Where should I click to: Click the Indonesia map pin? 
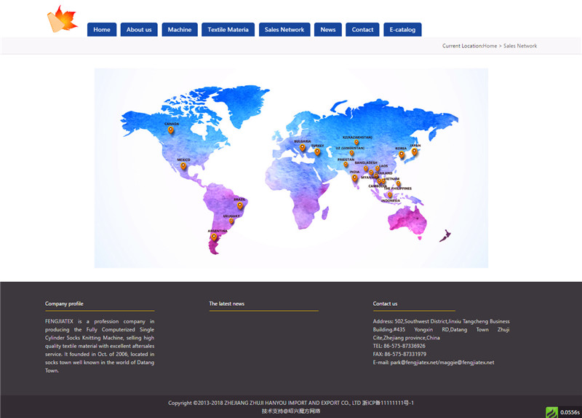pyautogui.click(x=390, y=195)
